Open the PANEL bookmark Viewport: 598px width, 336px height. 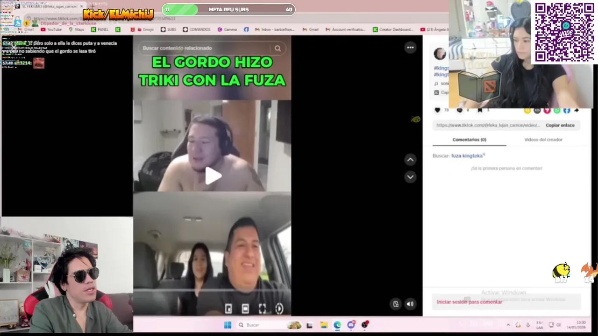point(100,29)
